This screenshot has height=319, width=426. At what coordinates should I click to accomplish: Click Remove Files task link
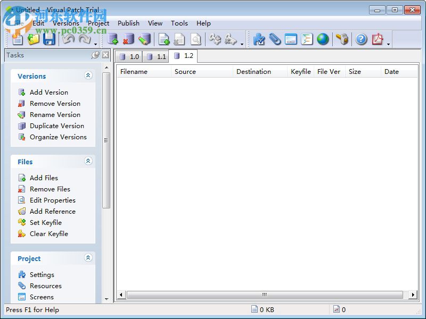[50, 189]
